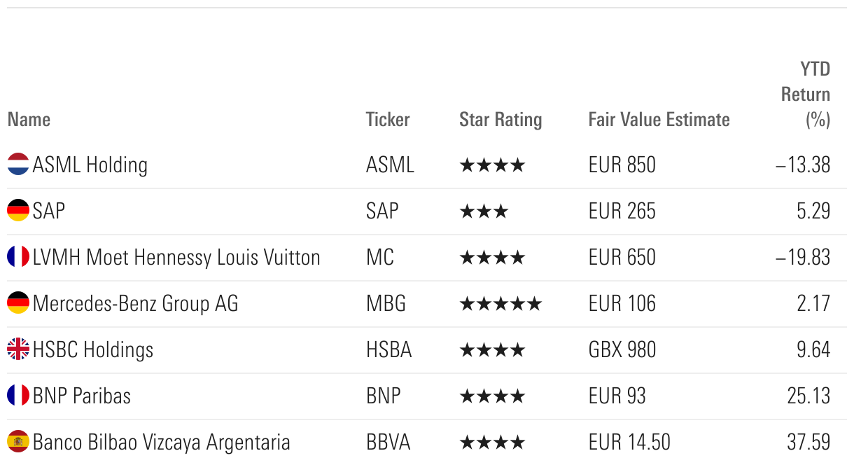Click the German flag beside Mercedes-Benz Group
Screen dimensions: 854x472
pyautogui.click(x=18, y=303)
